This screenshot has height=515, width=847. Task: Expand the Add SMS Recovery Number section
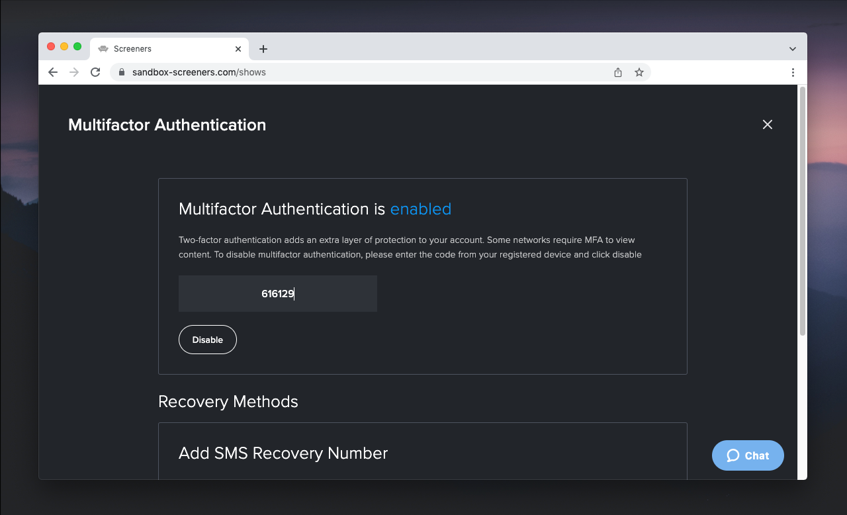283,453
